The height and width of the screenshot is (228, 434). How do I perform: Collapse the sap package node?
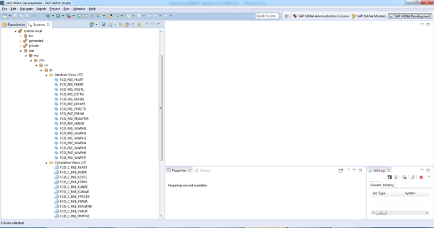pos(20,51)
